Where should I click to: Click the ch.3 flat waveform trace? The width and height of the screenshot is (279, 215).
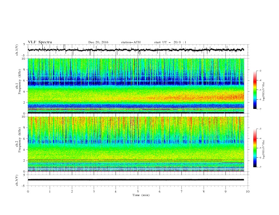pyautogui.click(x=136, y=180)
